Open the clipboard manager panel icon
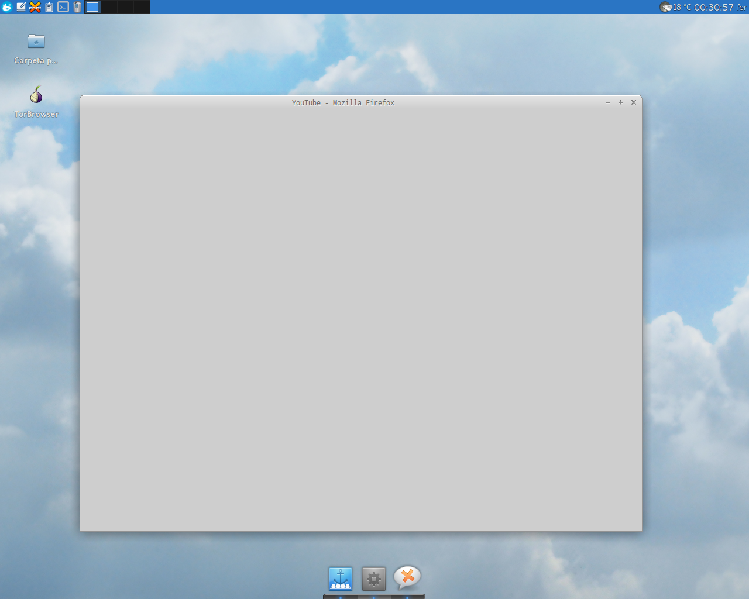 coord(49,7)
